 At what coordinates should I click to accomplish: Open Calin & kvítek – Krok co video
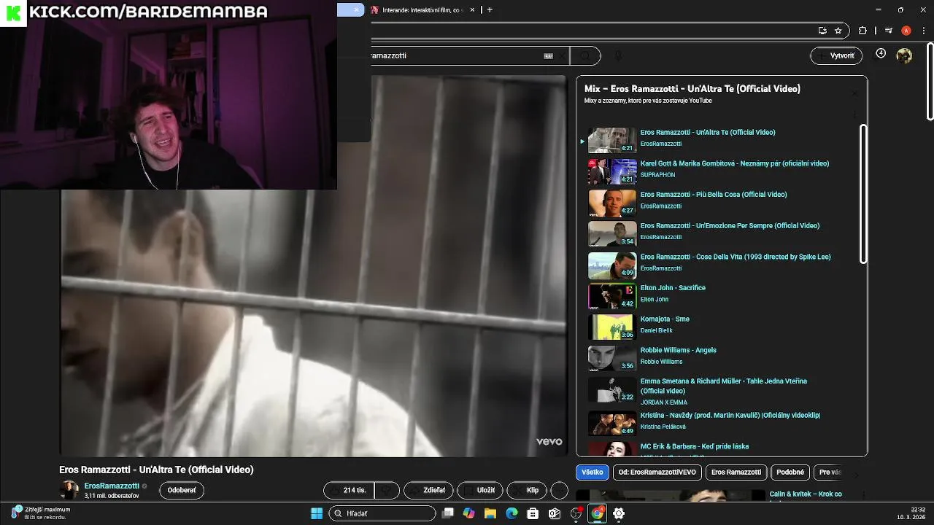pyautogui.click(x=806, y=494)
